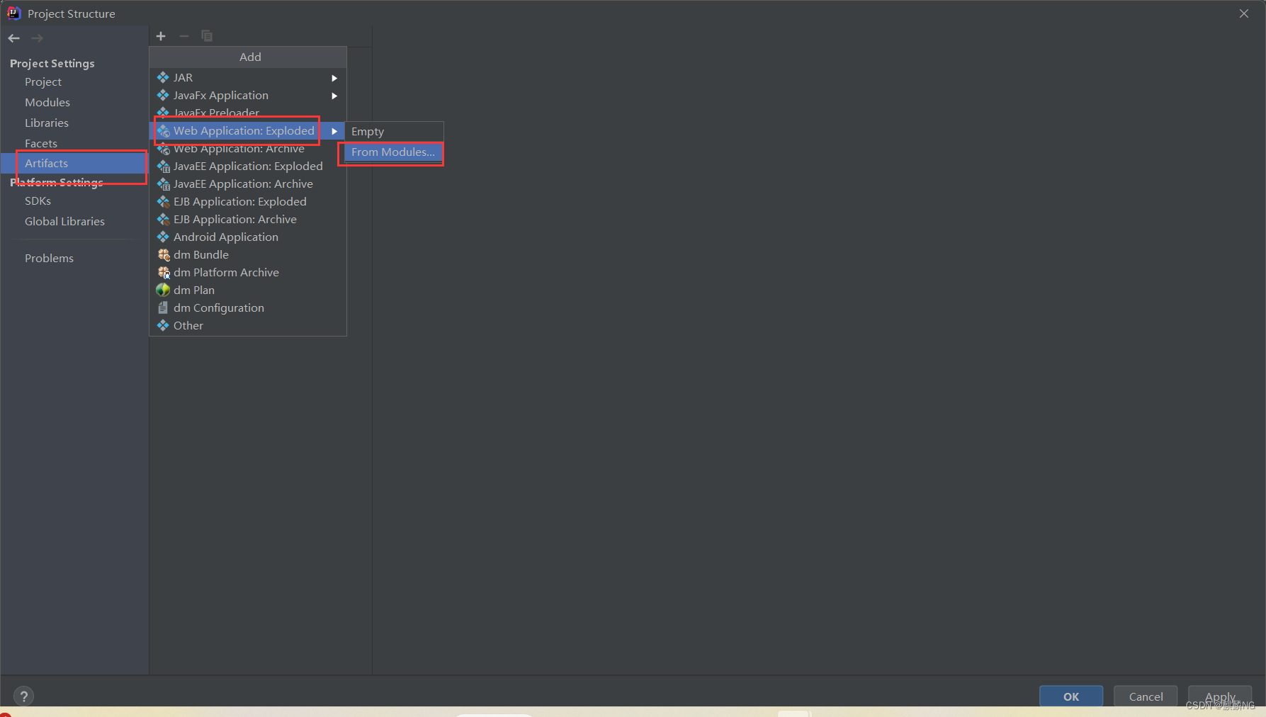Click the dm Platform Archive icon
Screen dimensions: 1266x717
tap(164, 272)
